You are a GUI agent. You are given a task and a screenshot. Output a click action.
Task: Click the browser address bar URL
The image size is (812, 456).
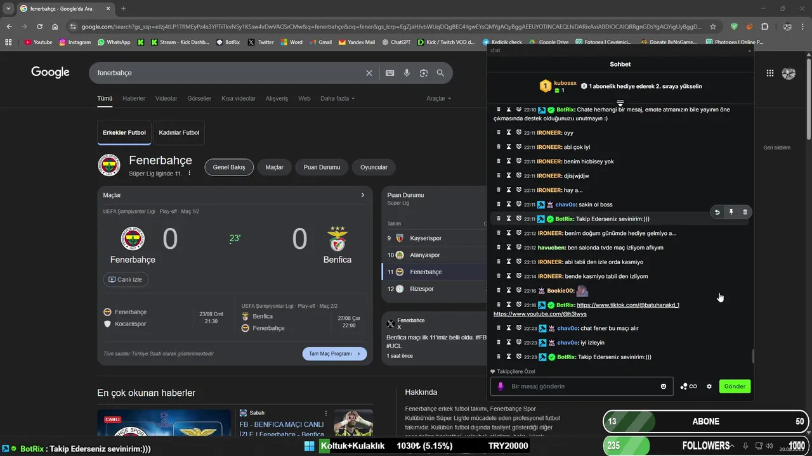pos(391,27)
